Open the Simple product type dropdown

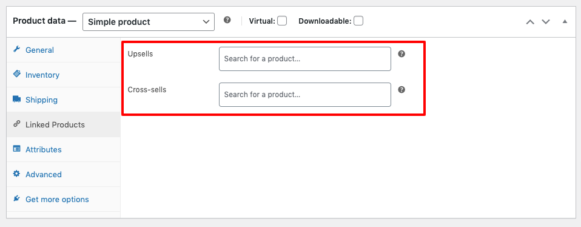[x=149, y=22]
